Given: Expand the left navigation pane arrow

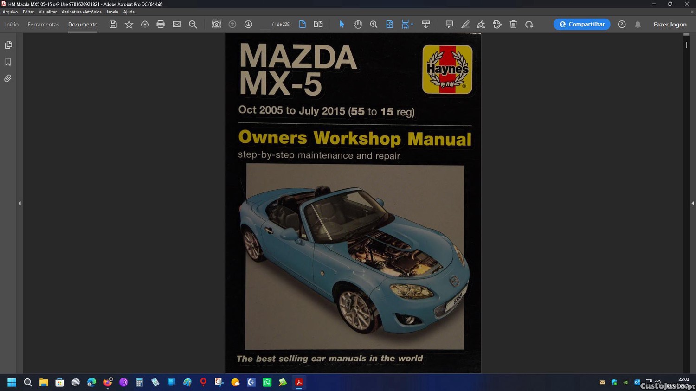Looking at the screenshot, I should (19, 203).
